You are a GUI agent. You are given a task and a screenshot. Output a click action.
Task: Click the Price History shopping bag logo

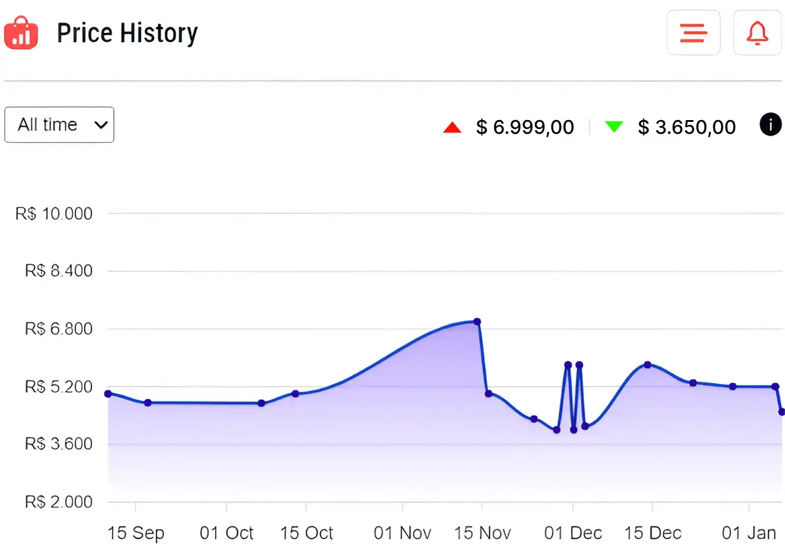click(x=21, y=33)
